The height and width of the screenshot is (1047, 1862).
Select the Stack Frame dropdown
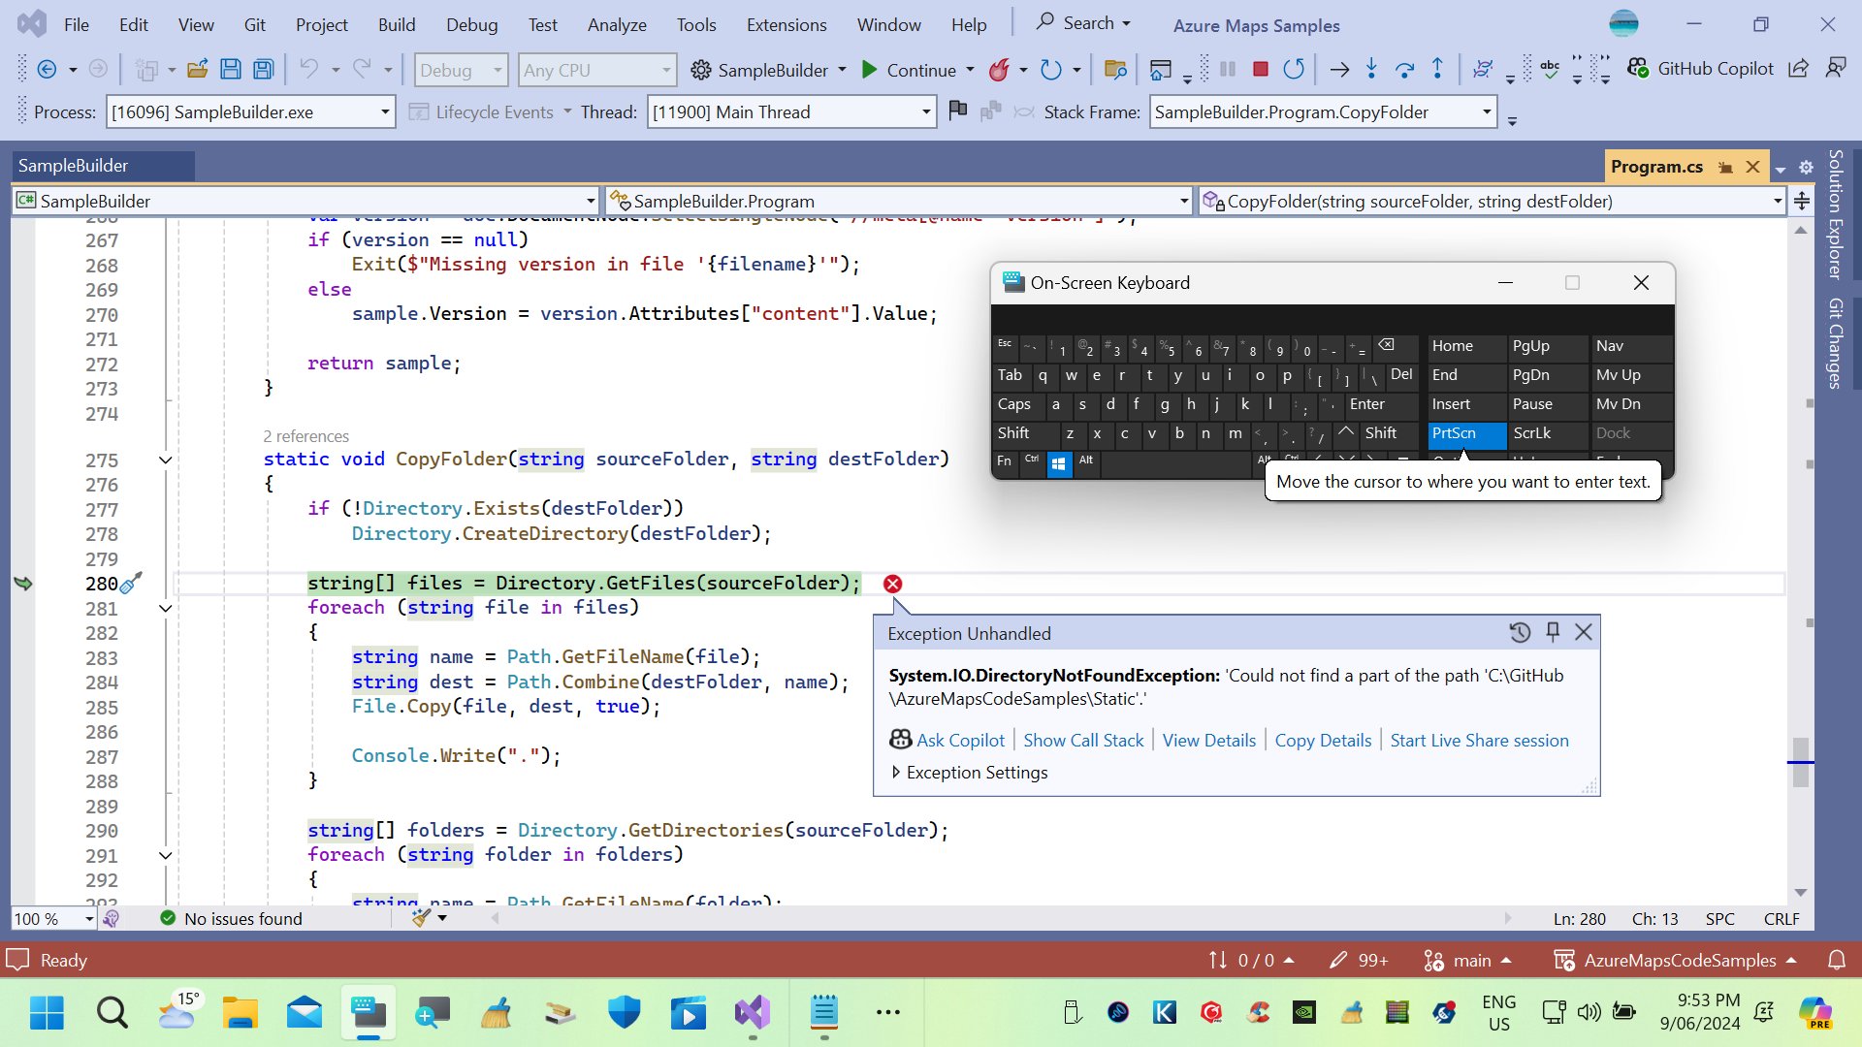(1324, 112)
